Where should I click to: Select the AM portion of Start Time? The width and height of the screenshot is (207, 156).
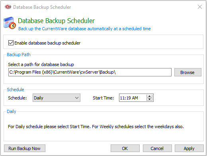135,98
